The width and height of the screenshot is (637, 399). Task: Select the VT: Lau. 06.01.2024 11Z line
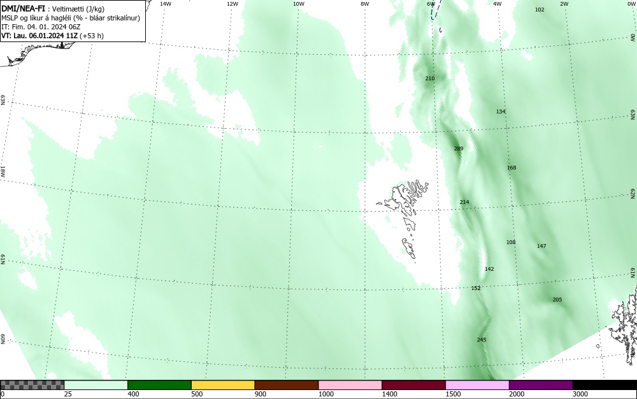52,36
